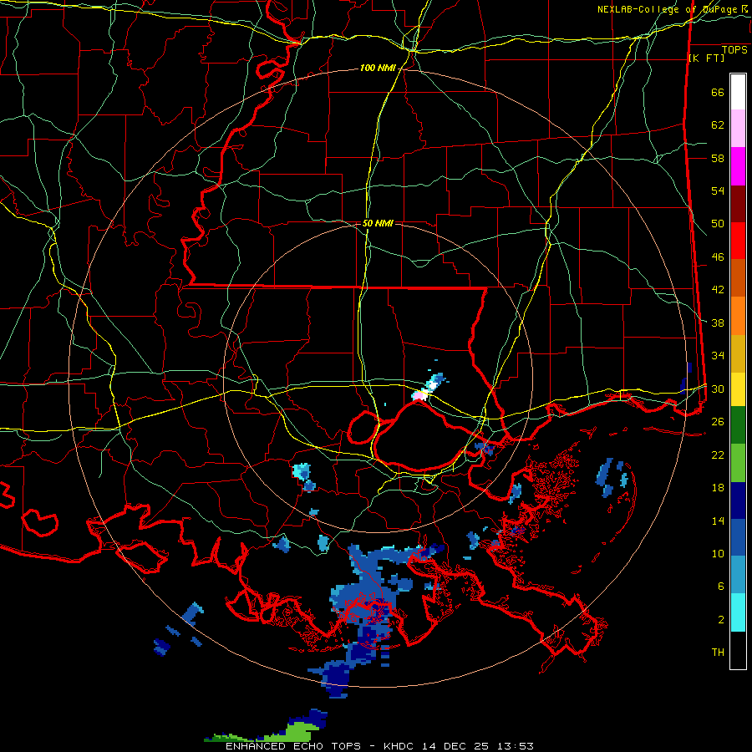This screenshot has height=752, width=752.
Task: Click the '14 DEC 25' date in the caption
Action: pos(455,746)
